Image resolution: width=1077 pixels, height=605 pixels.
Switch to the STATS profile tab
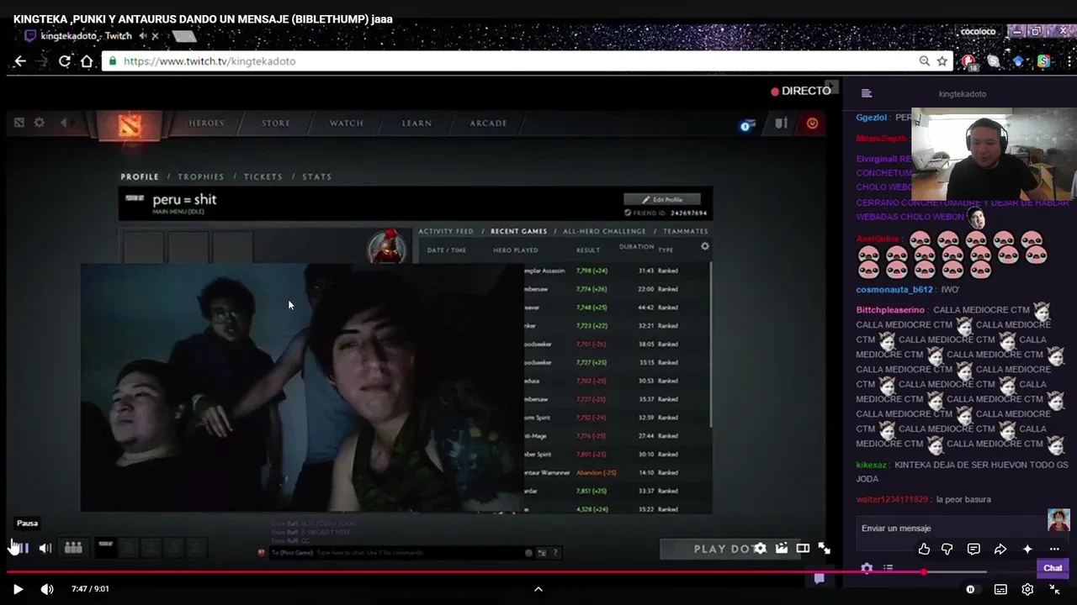point(317,176)
